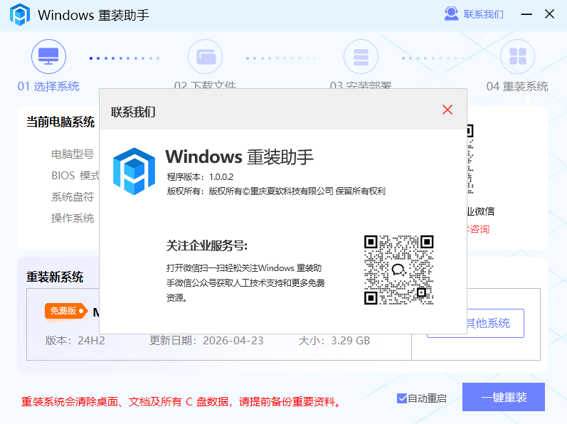Screen dimensions: 567x424
Task: Click the large cube logo in dialog
Action: 134,171
